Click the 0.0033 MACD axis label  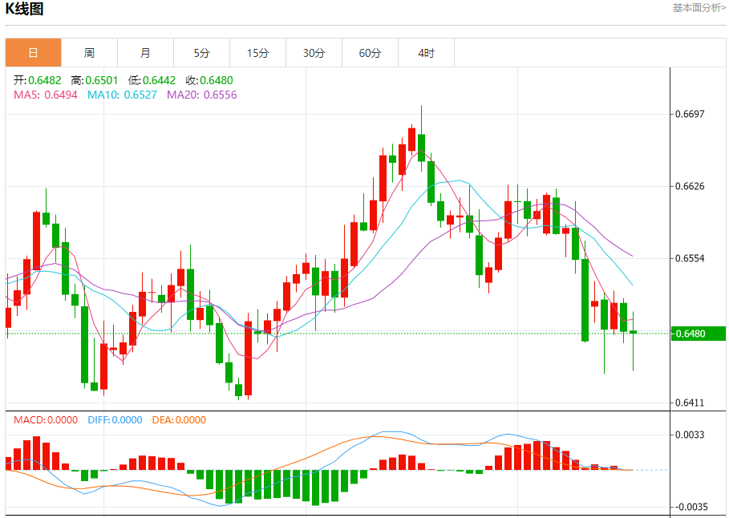(689, 435)
